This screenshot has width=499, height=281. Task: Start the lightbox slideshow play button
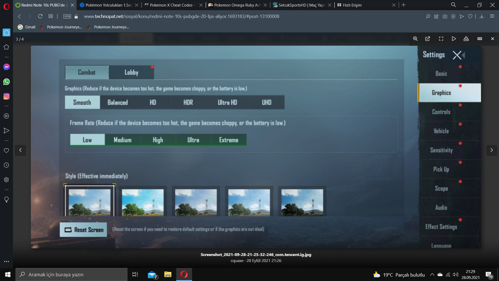454,39
